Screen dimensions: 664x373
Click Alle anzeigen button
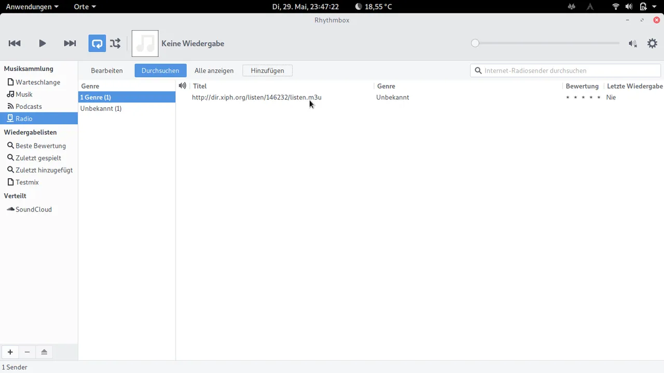click(x=214, y=70)
